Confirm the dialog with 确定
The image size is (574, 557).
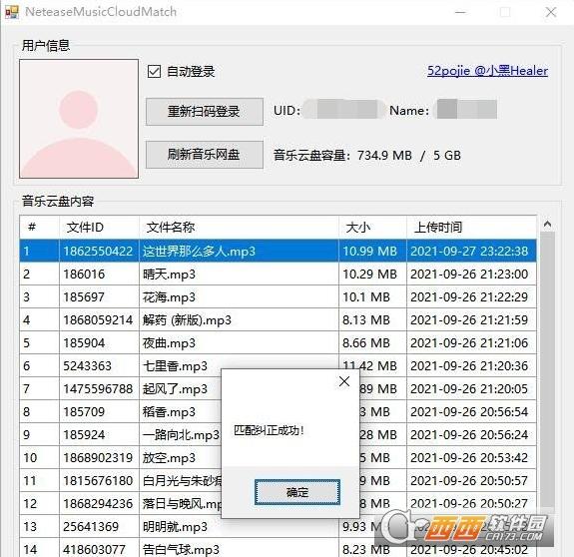pos(297,492)
